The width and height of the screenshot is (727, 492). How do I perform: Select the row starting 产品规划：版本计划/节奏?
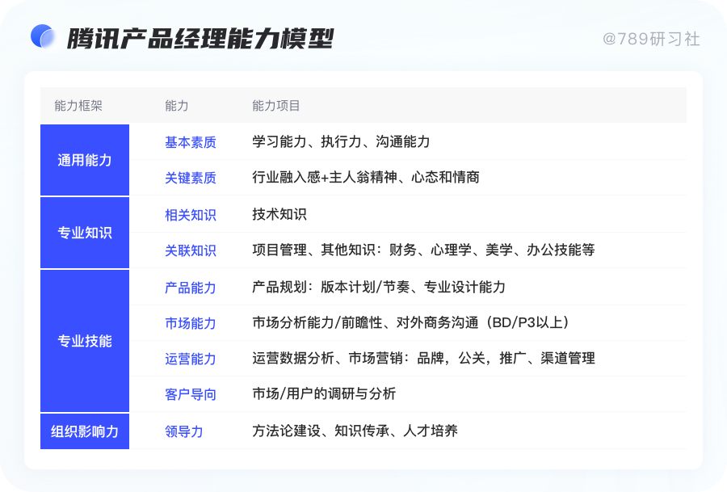(379, 287)
